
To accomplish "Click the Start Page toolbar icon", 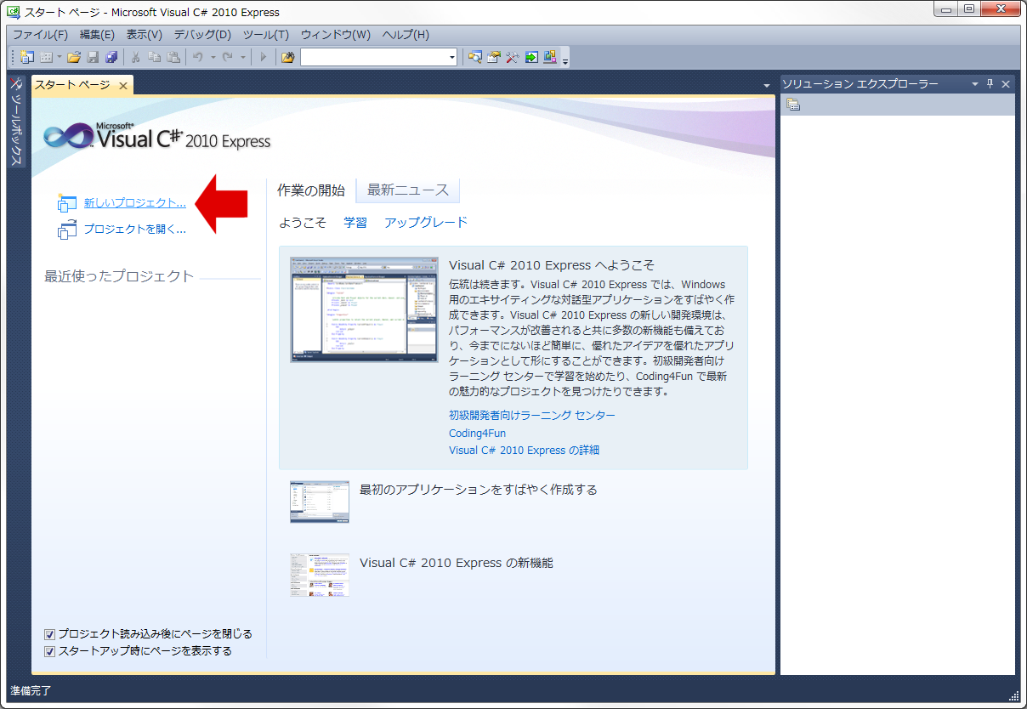I will pyautogui.click(x=531, y=57).
